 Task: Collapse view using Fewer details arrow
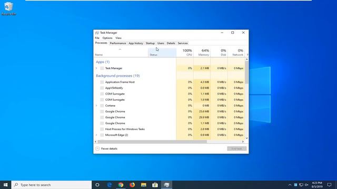pos(97,149)
